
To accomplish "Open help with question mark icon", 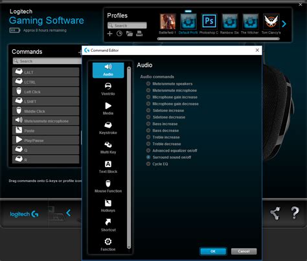I will pos(295,213).
